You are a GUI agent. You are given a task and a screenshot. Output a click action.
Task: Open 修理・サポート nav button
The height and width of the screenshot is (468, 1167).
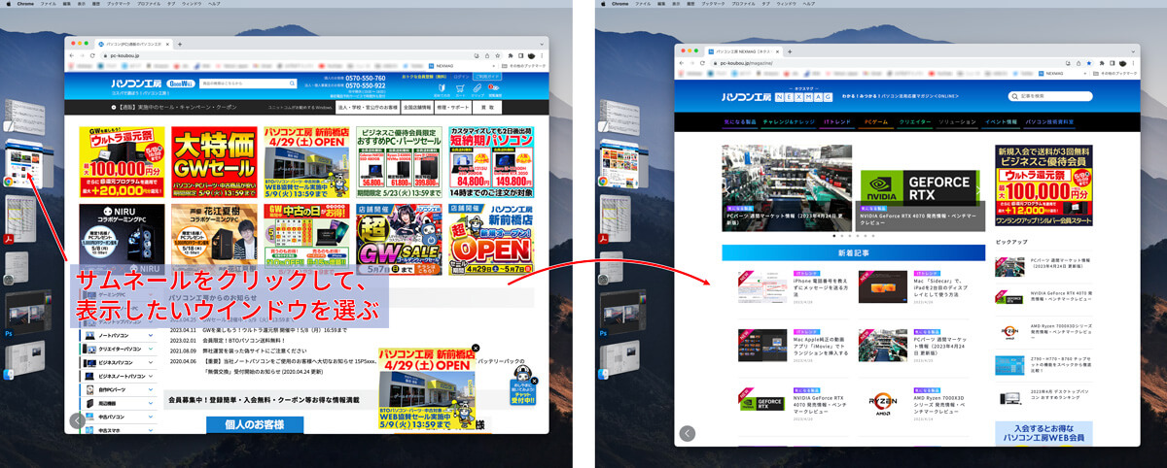point(455,107)
